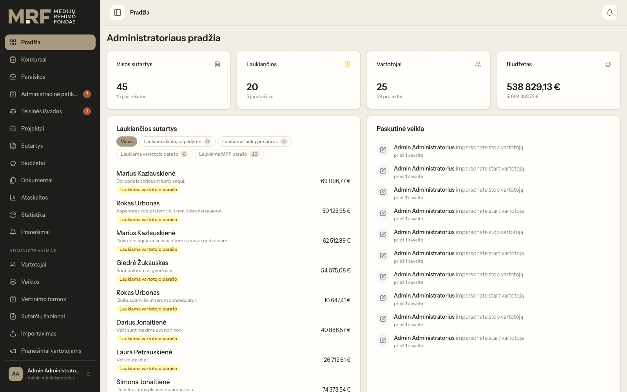Click the Paraiškos inbox icon
627x392 pixels.
(x=13, y=77)
